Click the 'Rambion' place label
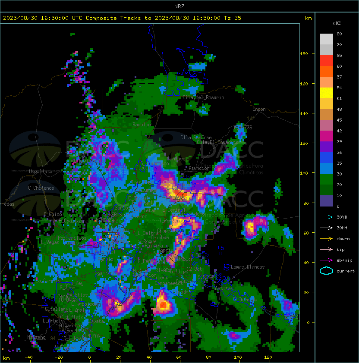Viewport: 359px width, 363px height. [x=142, y=125]
